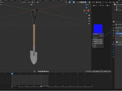Expand the shovel1 item in outliner
The width and height of the screenshot is (122, 91).
(115, 10)
